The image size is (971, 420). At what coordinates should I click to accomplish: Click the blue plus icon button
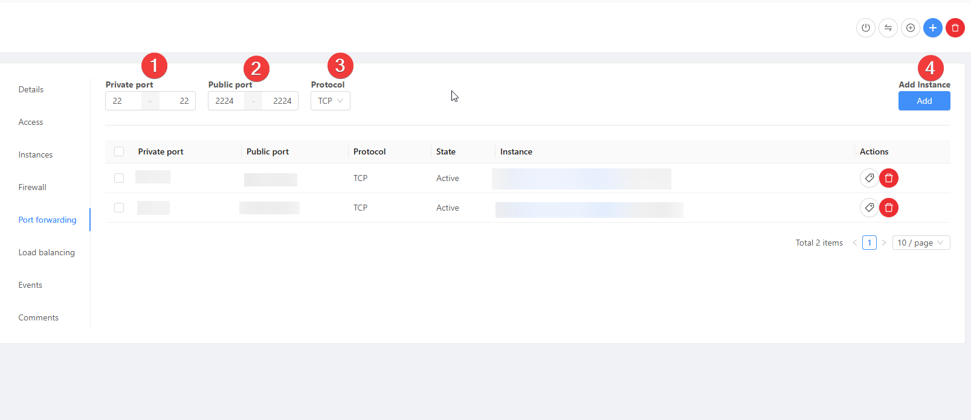tap(932, 28)
